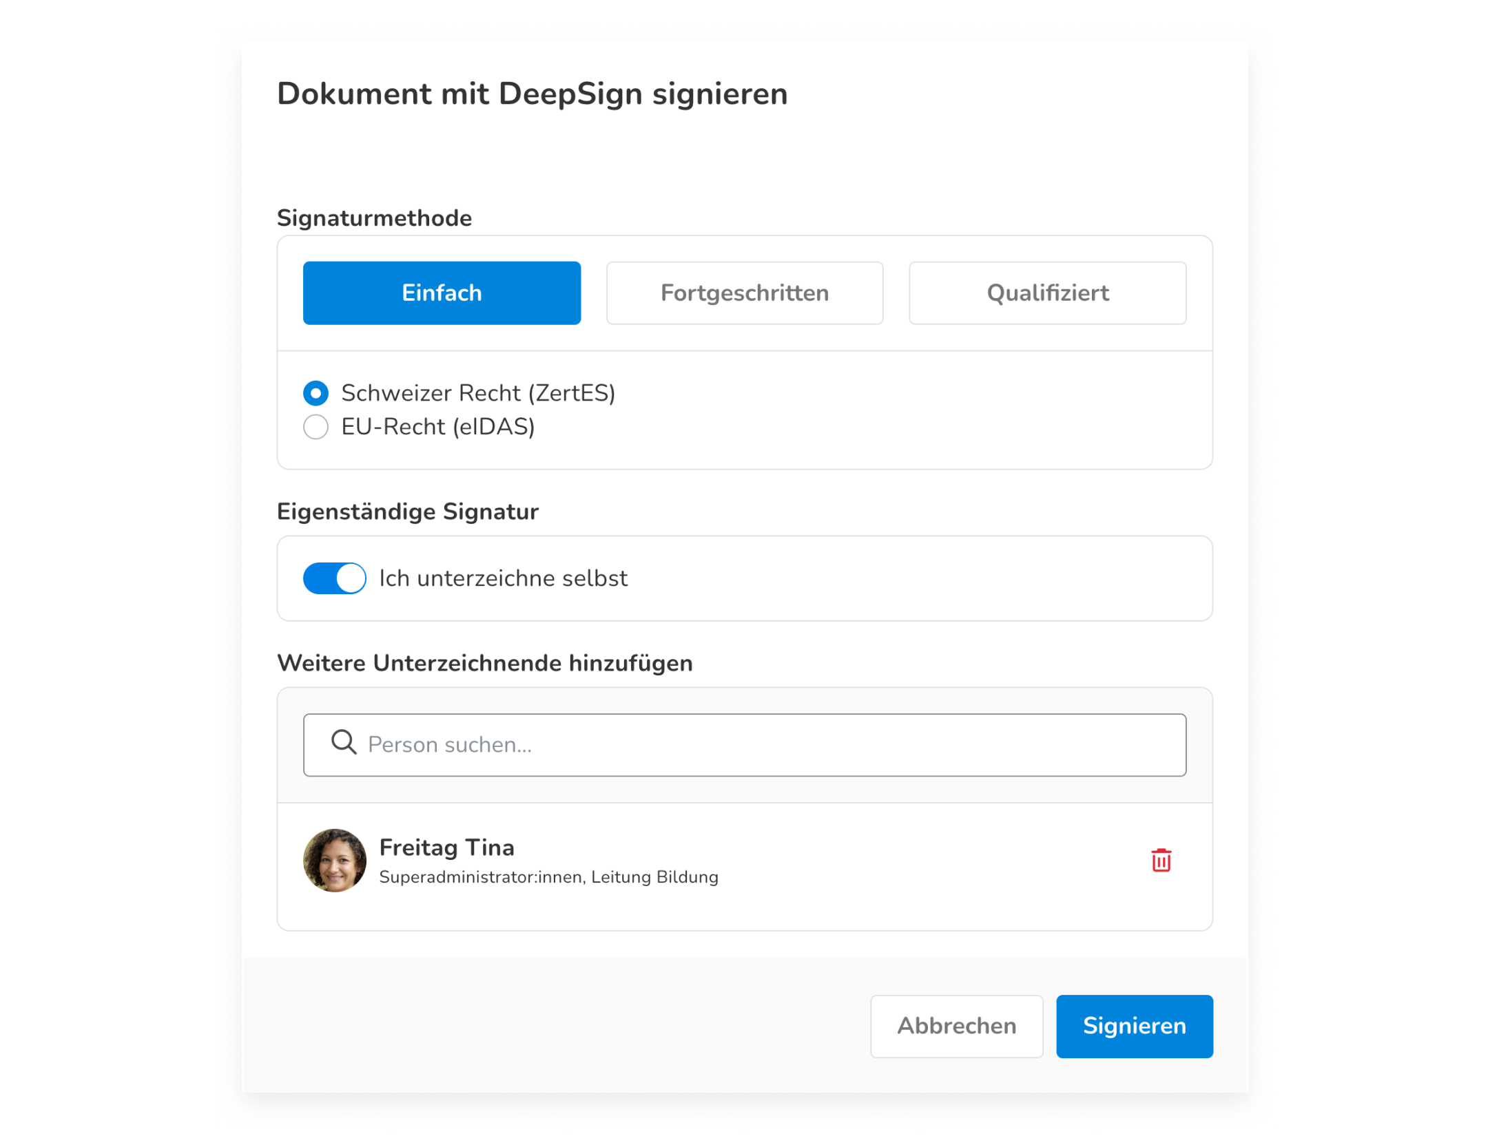Click the "Weitere Unterzeichnende hinzufügen" heading
The width and height of the screenshot is (1488, 1136).
coord(485,663)
